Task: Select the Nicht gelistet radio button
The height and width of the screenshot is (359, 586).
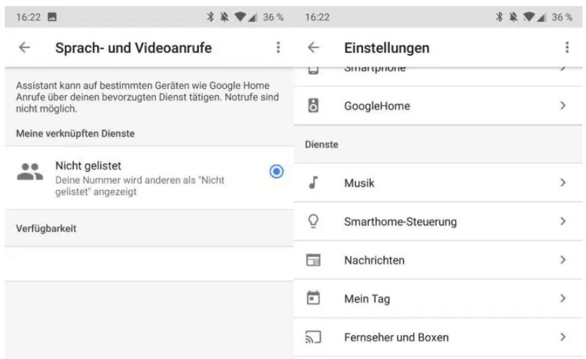Action: click(276, 172)
